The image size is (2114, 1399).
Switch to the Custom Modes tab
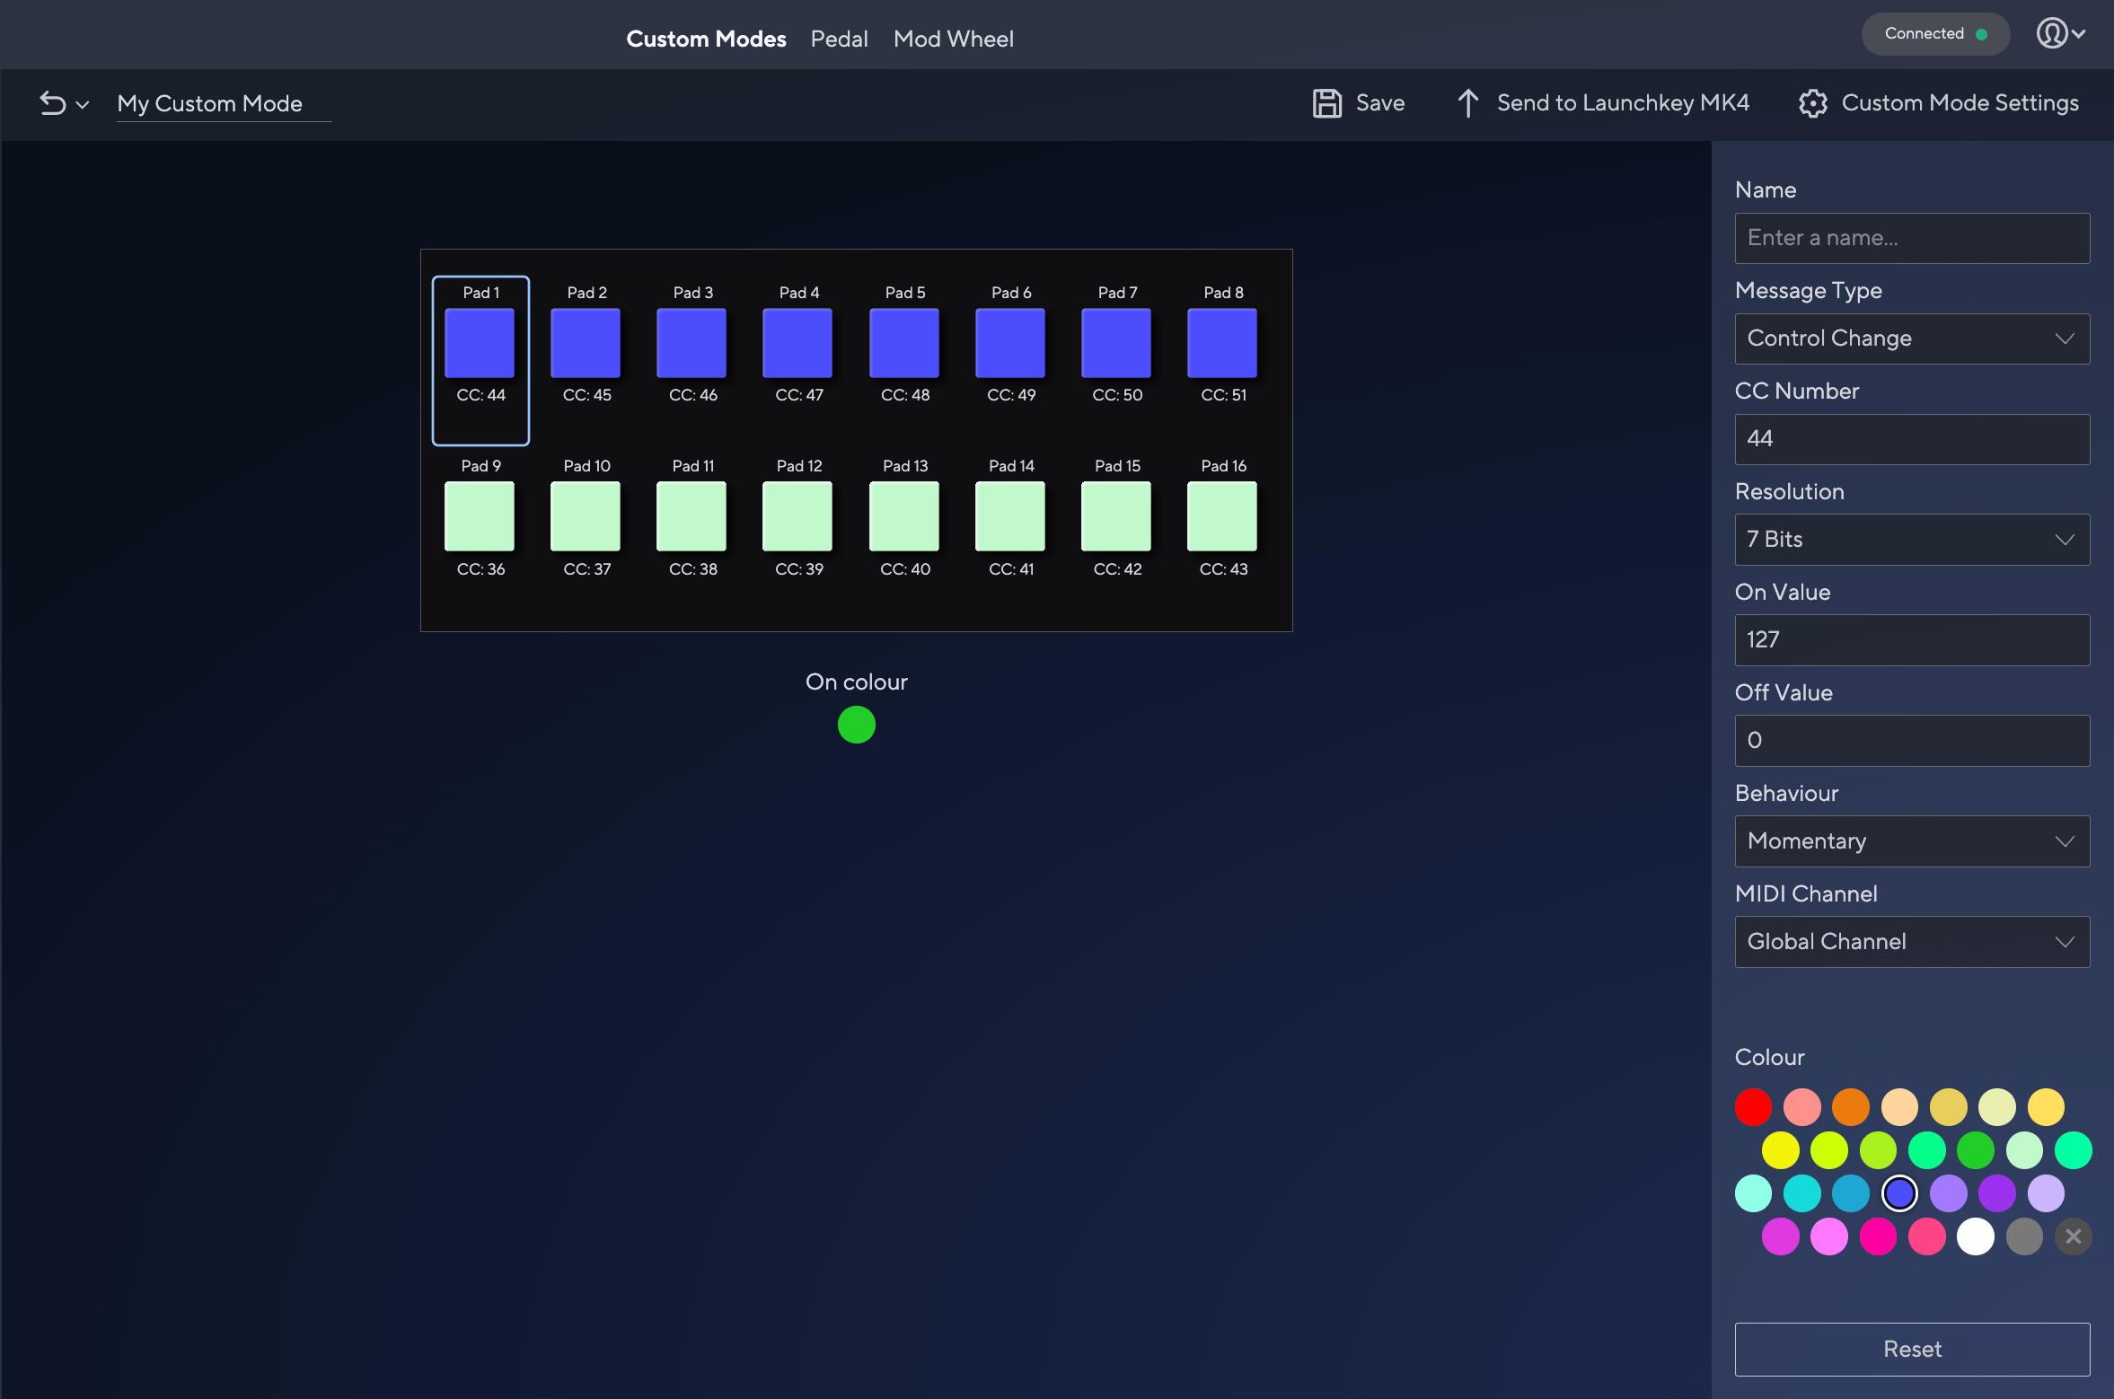pos(706,39)
